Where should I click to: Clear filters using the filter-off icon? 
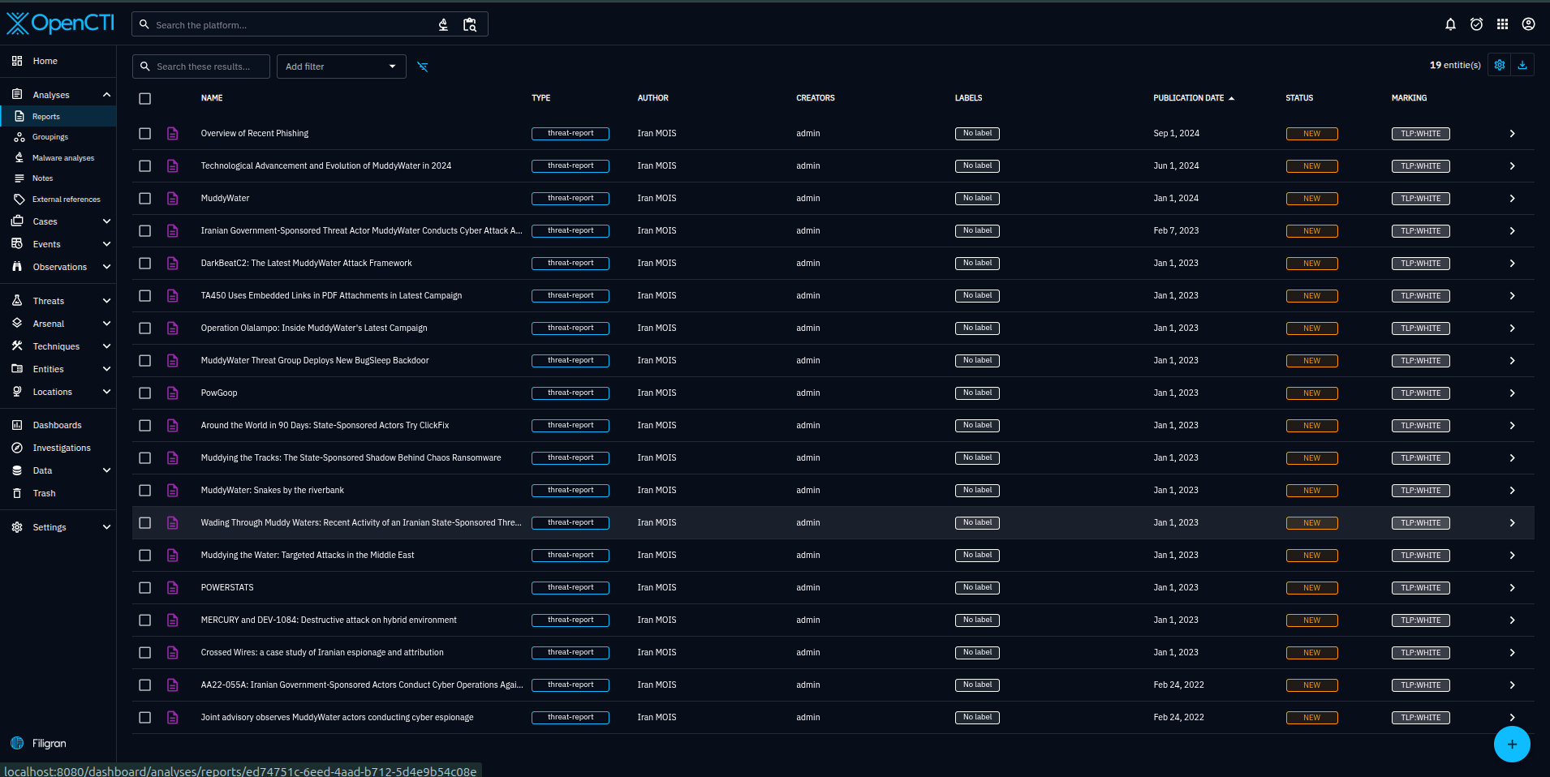point(423,67)
